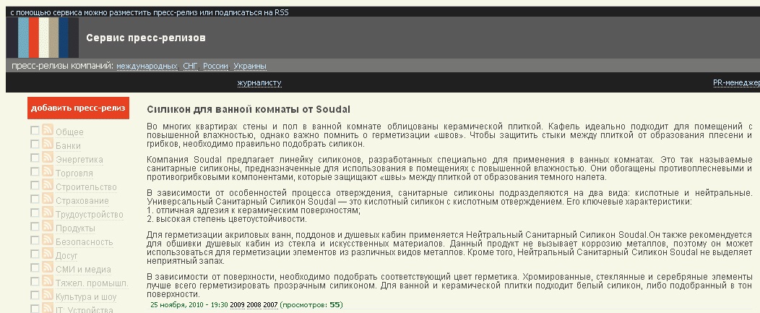Click the striped color logo in header
Image resolution: width=760 pixels, height=313 pixels.
[43, 38]
